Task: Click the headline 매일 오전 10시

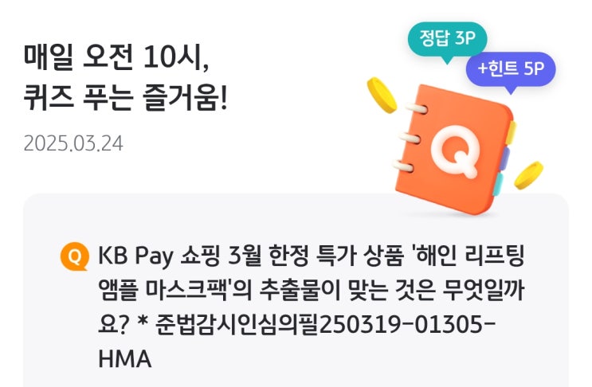Action: coord(116,57)
